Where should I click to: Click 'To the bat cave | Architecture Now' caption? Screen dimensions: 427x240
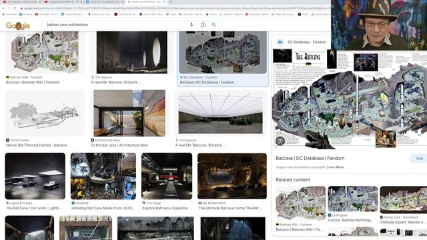click(x=119, y=145)
